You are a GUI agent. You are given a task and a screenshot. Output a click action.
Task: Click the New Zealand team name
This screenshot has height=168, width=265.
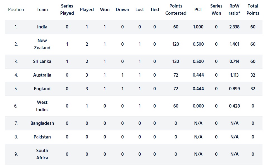pos(42,44)
